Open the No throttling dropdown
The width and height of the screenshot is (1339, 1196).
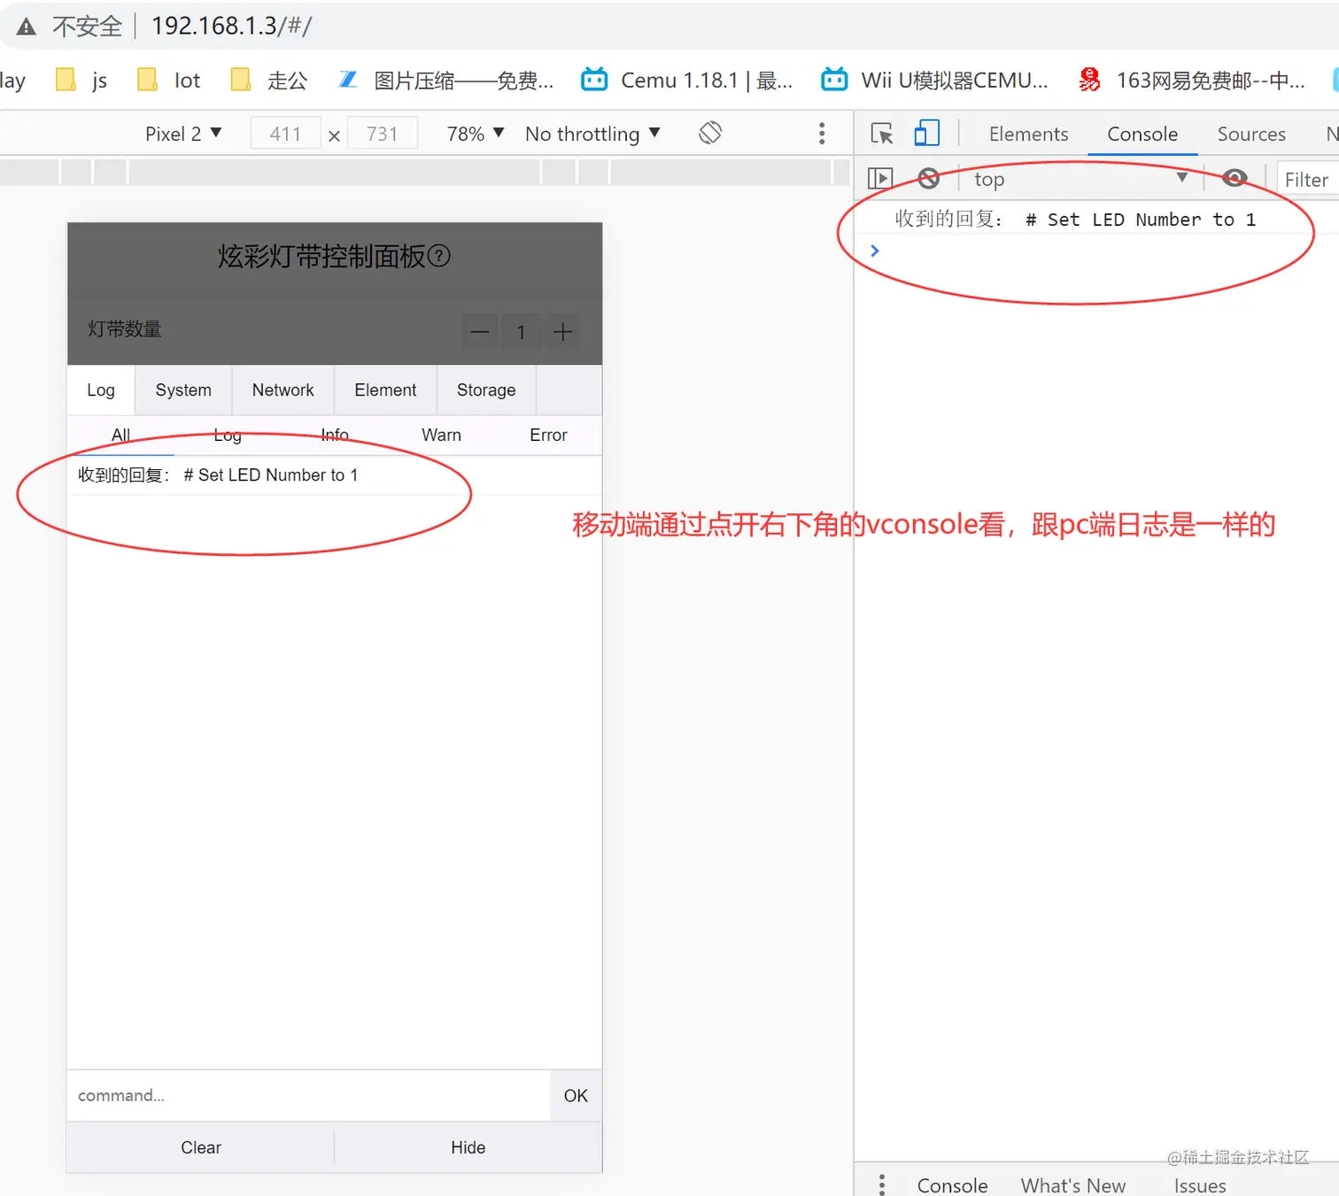pyautogui.click(x=592, y=134)
